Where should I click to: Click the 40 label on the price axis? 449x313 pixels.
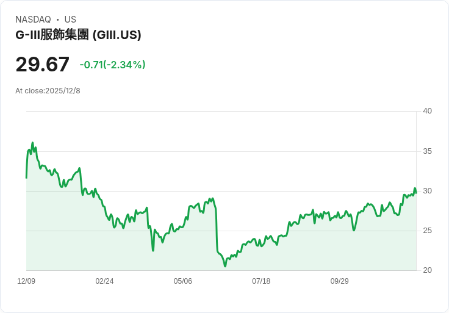[428, 111]
